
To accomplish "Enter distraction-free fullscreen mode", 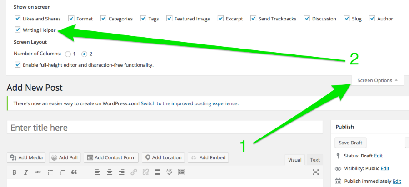I will tap(316, 172).
